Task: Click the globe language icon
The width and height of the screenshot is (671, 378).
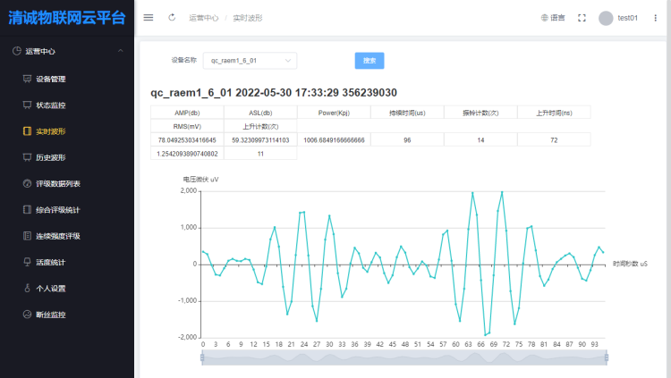Action: coord(544,18)
